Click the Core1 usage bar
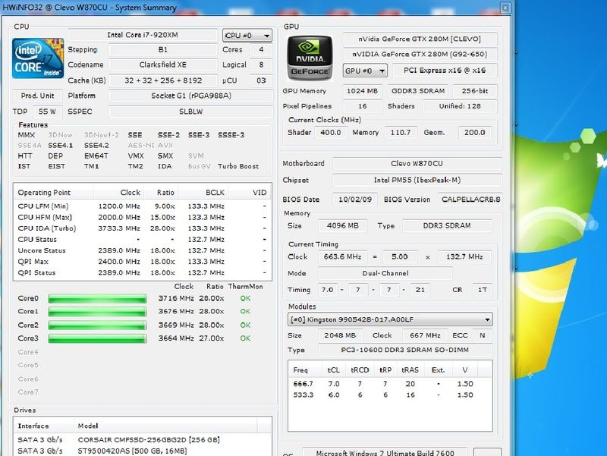 coord(97,312)
